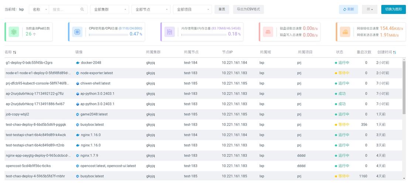The height and width of the screenshot is (184, 410).
Task: Click the network speed card icon
Action: 345,32
